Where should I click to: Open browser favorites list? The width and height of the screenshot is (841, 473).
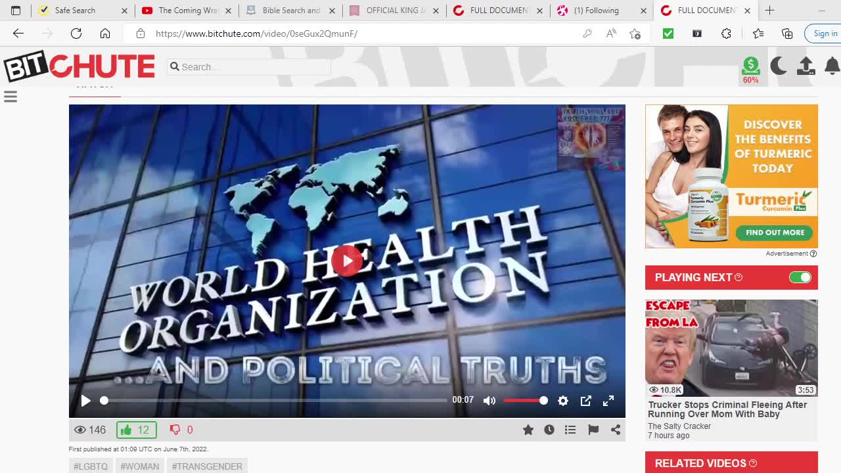click(758, 34)
